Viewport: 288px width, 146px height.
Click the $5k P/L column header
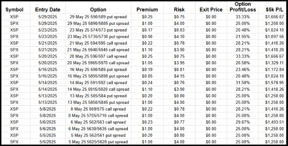pos(275,10)
